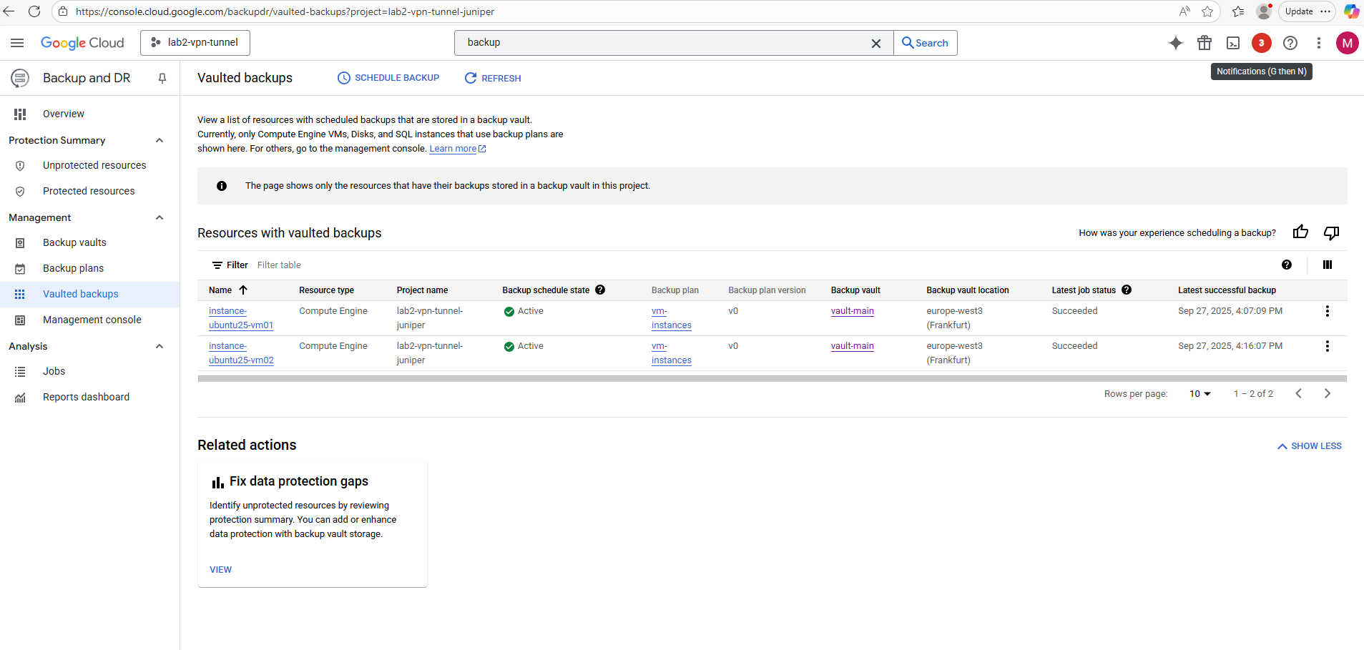Screen dimensions: 1364x650
Task: Open the notifications badge showing 3
Action: (1261, 43)
